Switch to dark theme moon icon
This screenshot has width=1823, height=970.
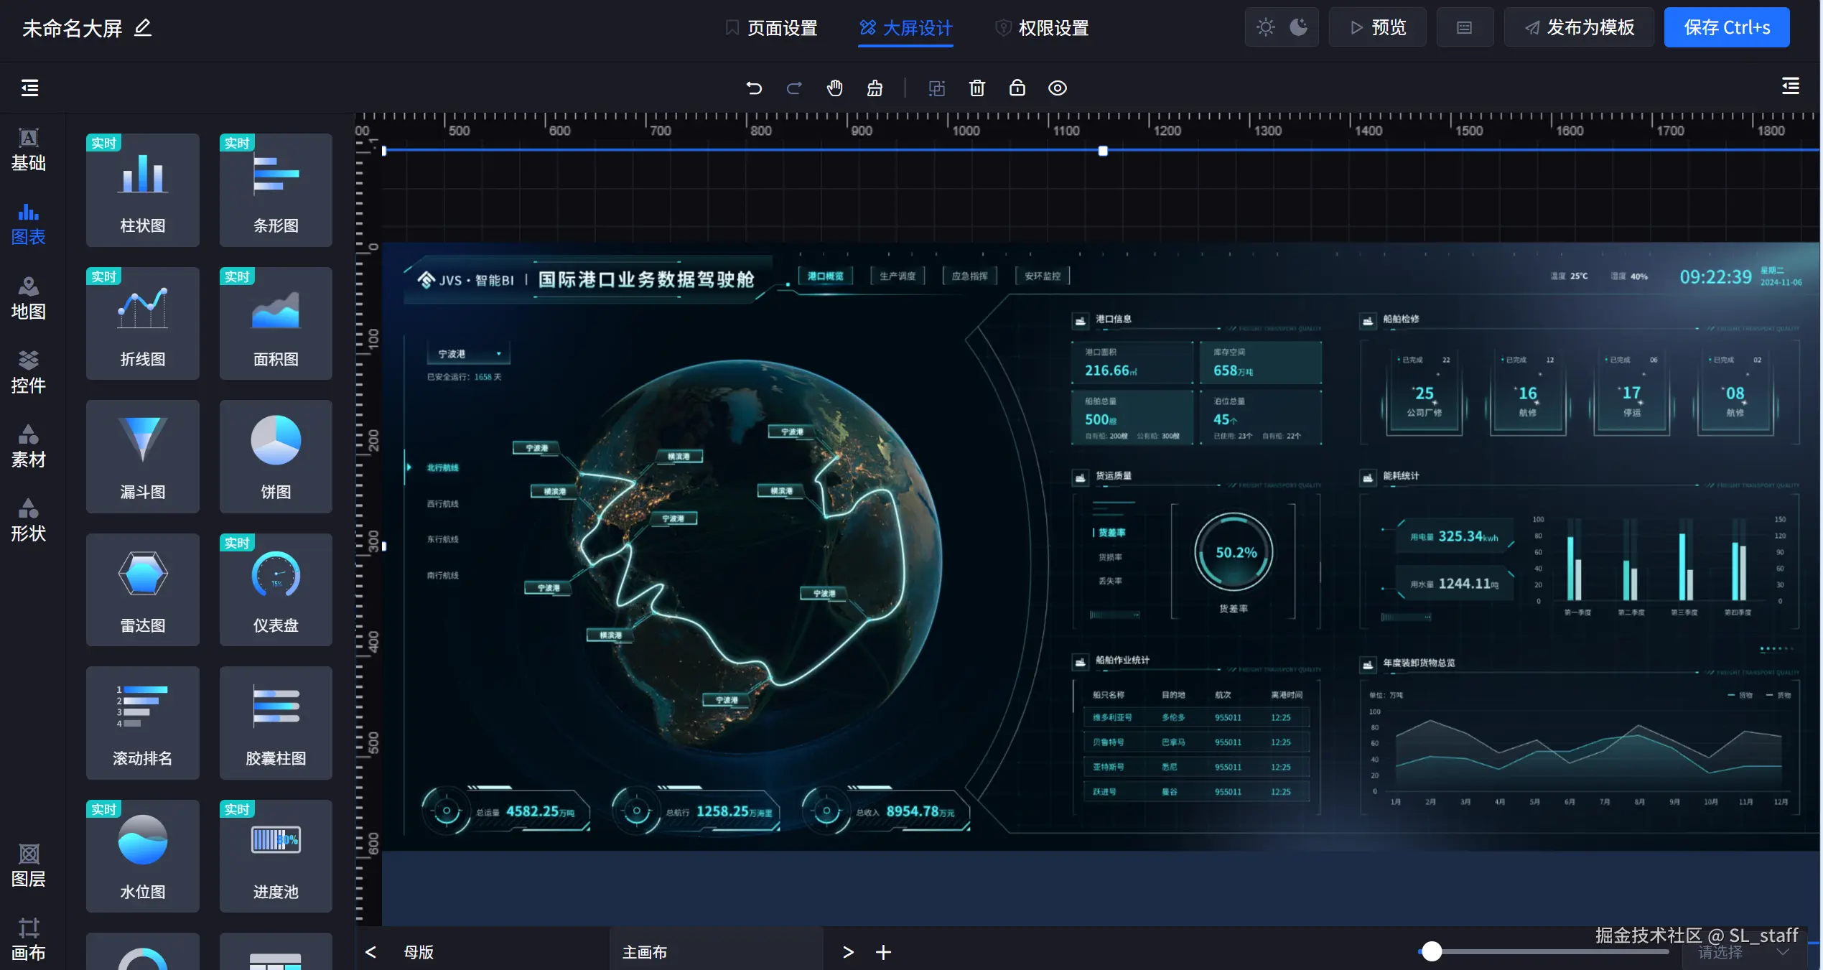[1298, 27]
